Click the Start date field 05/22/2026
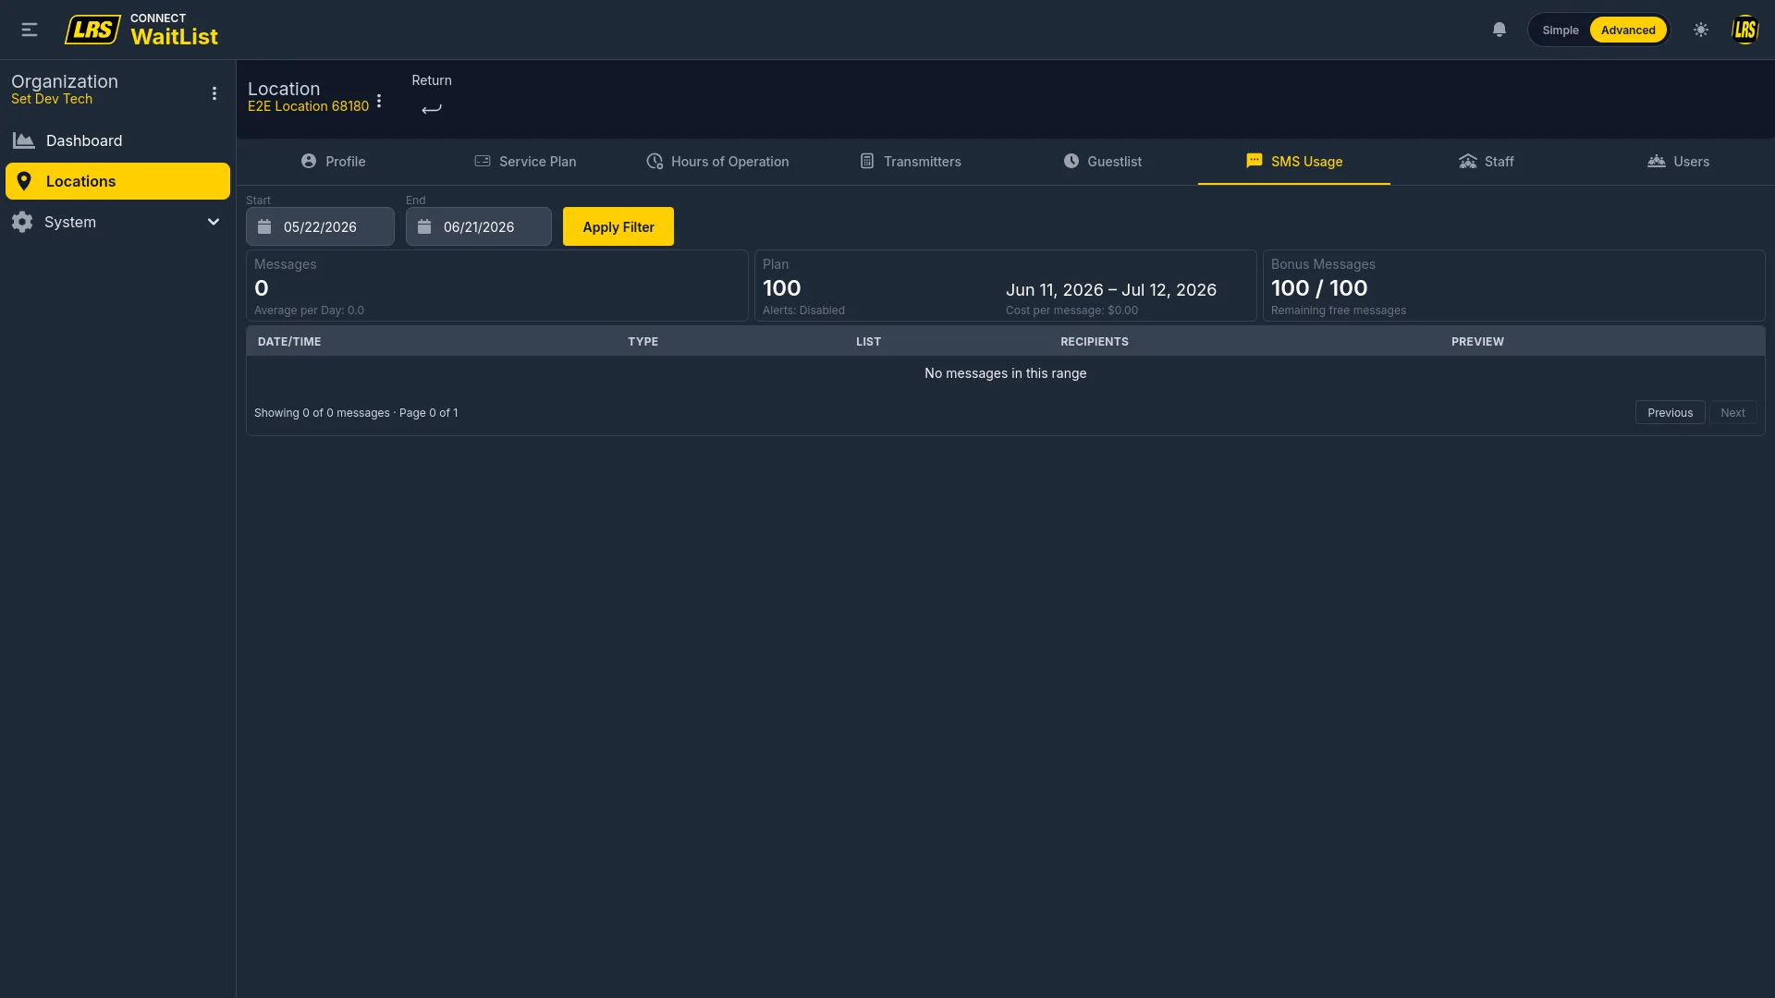1775x998 pixels. pos(320,226)
